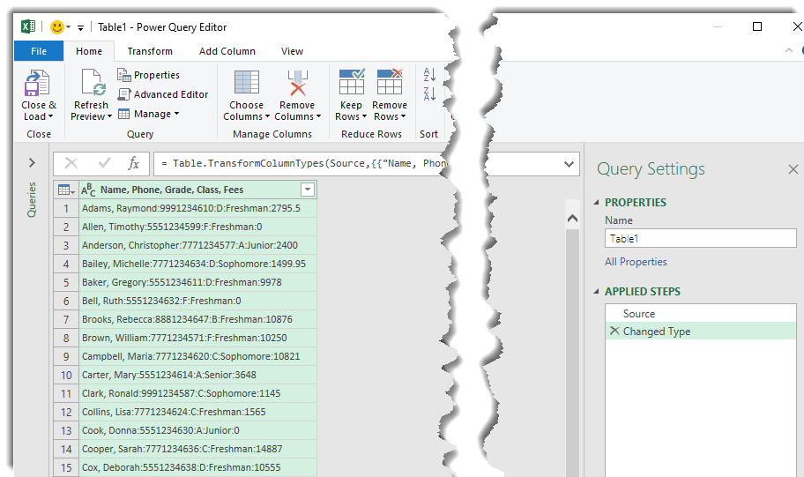Click the Close & Load icon
Viewport: 804px width, 477px height.
pyautogui.click(x=37, y=83)
